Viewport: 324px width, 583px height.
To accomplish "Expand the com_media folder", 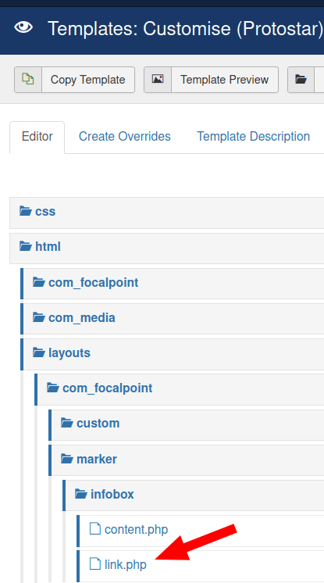I will (x=82, y=317).
